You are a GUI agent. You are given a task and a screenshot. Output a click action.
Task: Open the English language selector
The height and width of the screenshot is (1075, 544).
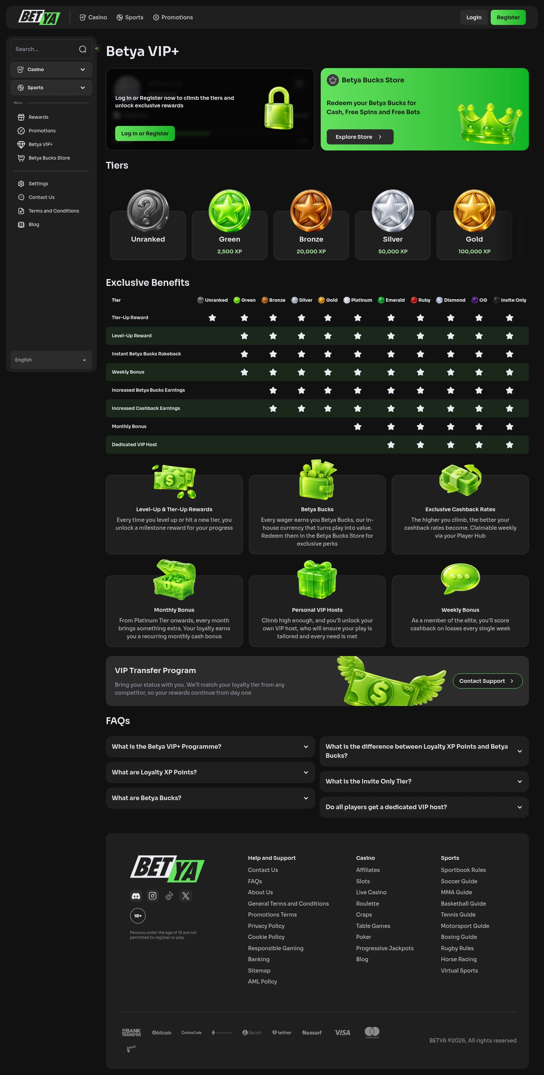coord(51,360)
